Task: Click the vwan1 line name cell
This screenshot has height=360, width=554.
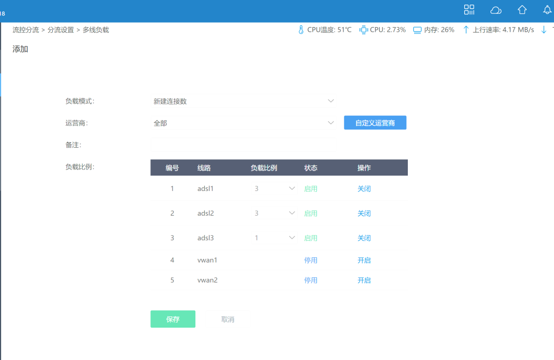Action: [207, 260]
